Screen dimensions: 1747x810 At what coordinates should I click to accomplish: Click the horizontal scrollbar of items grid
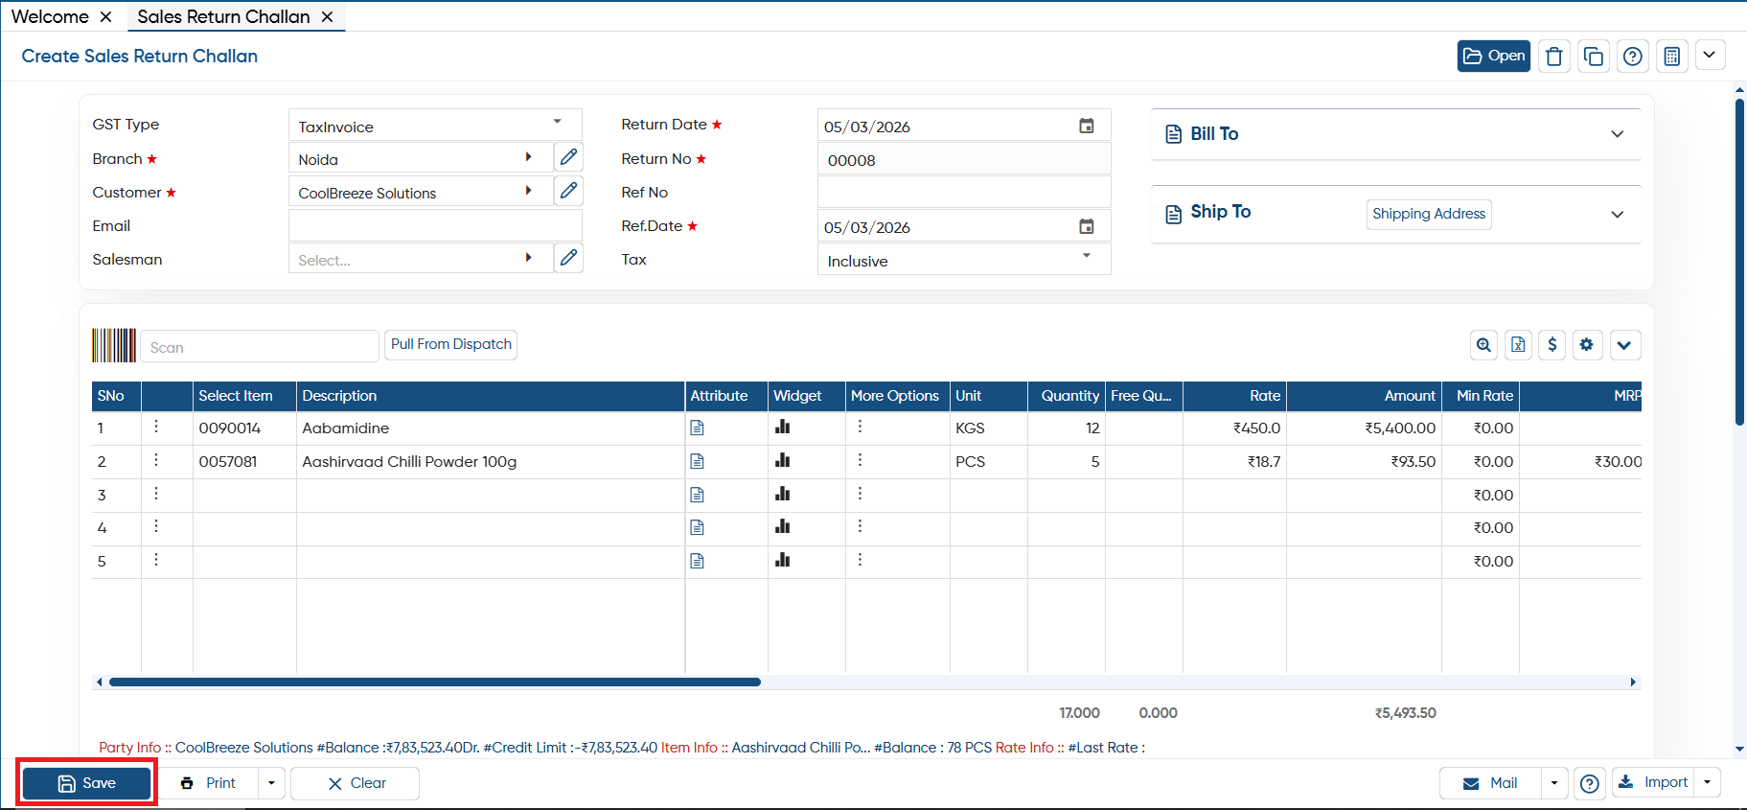(x=435, y=683)
